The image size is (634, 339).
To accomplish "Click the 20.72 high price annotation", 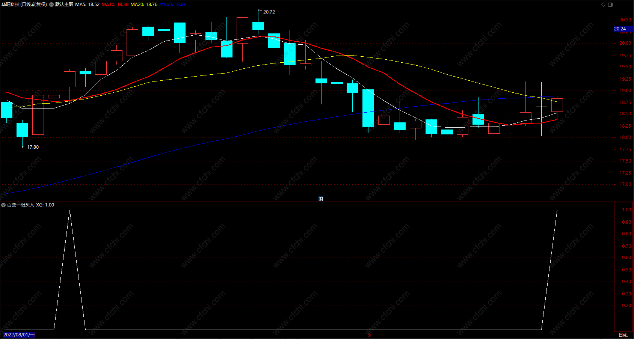I will tap(269, 12).
